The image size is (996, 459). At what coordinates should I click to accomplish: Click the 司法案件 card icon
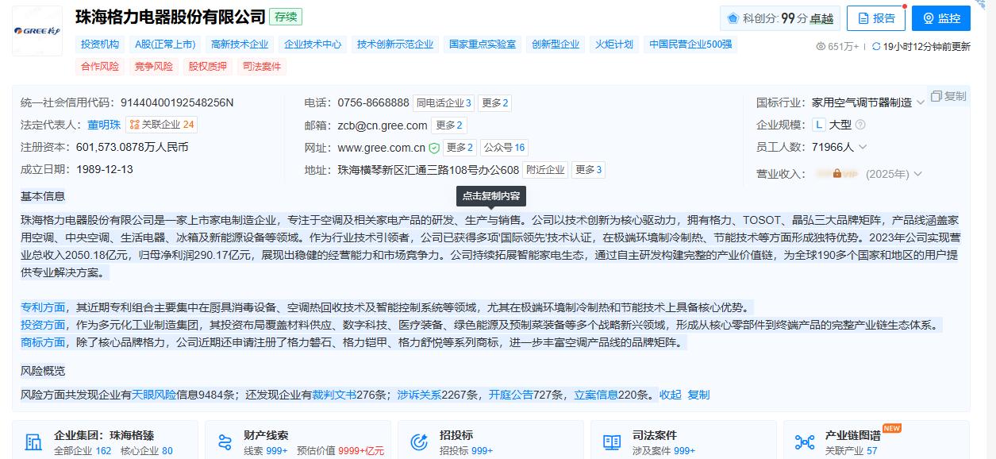pos(612,442)
